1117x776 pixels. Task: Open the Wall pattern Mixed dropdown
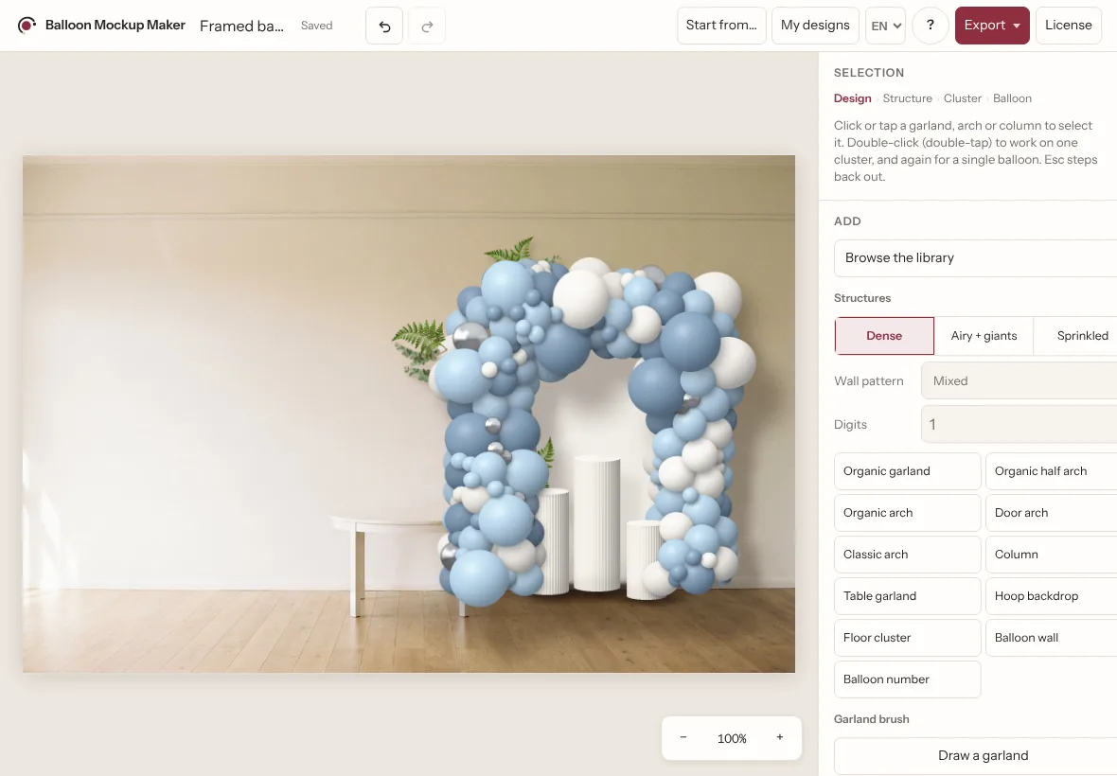click(1019, 380)
